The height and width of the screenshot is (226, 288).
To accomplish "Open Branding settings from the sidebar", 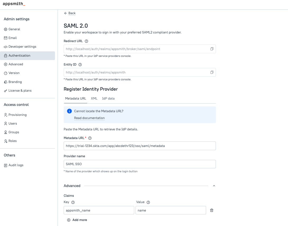I will pyautogui.click(x=15, y=82).
